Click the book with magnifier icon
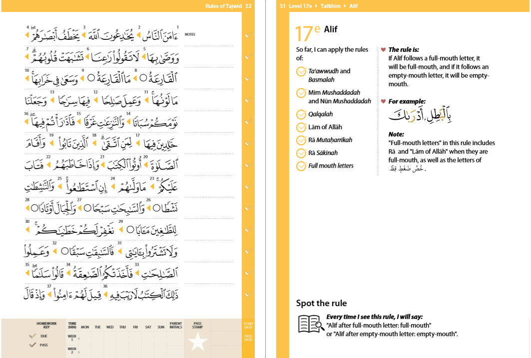This screenshot has width=531, height=358. pos(311,324)
